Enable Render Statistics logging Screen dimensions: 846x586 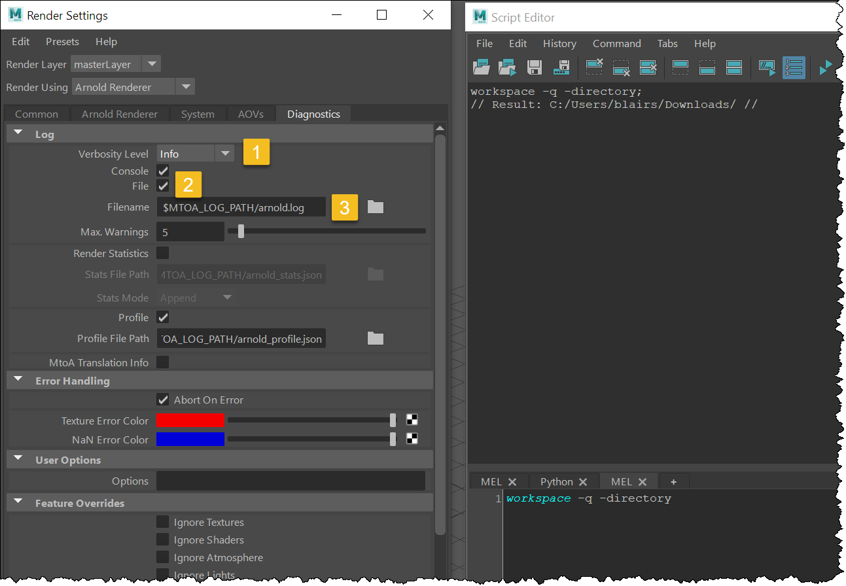click(162, 253)
